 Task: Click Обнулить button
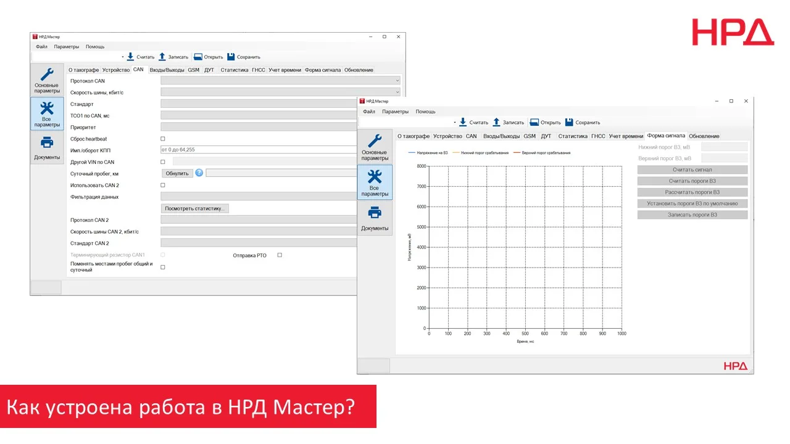pos(177,173)
